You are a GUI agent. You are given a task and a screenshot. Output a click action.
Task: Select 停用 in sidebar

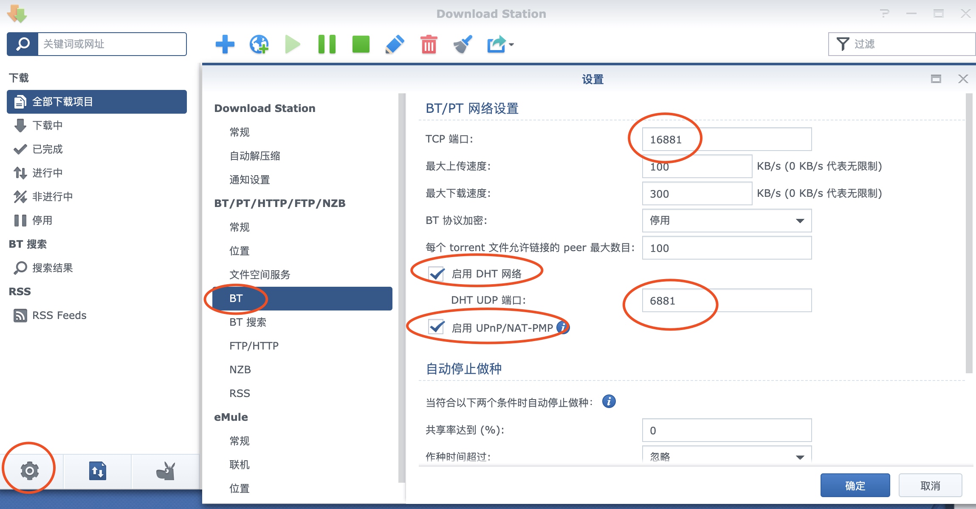click(97, 221)
